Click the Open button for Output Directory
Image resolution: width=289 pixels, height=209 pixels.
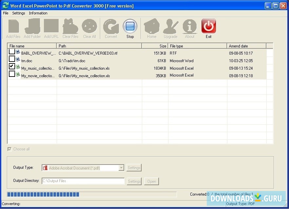151,181
